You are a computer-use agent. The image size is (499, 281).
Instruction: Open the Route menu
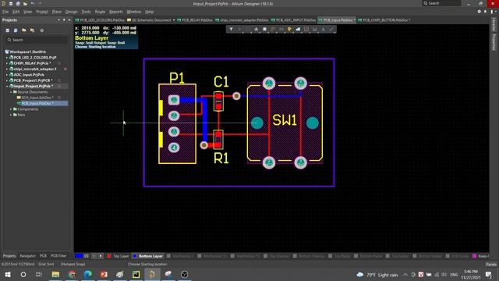click(100, 12)
